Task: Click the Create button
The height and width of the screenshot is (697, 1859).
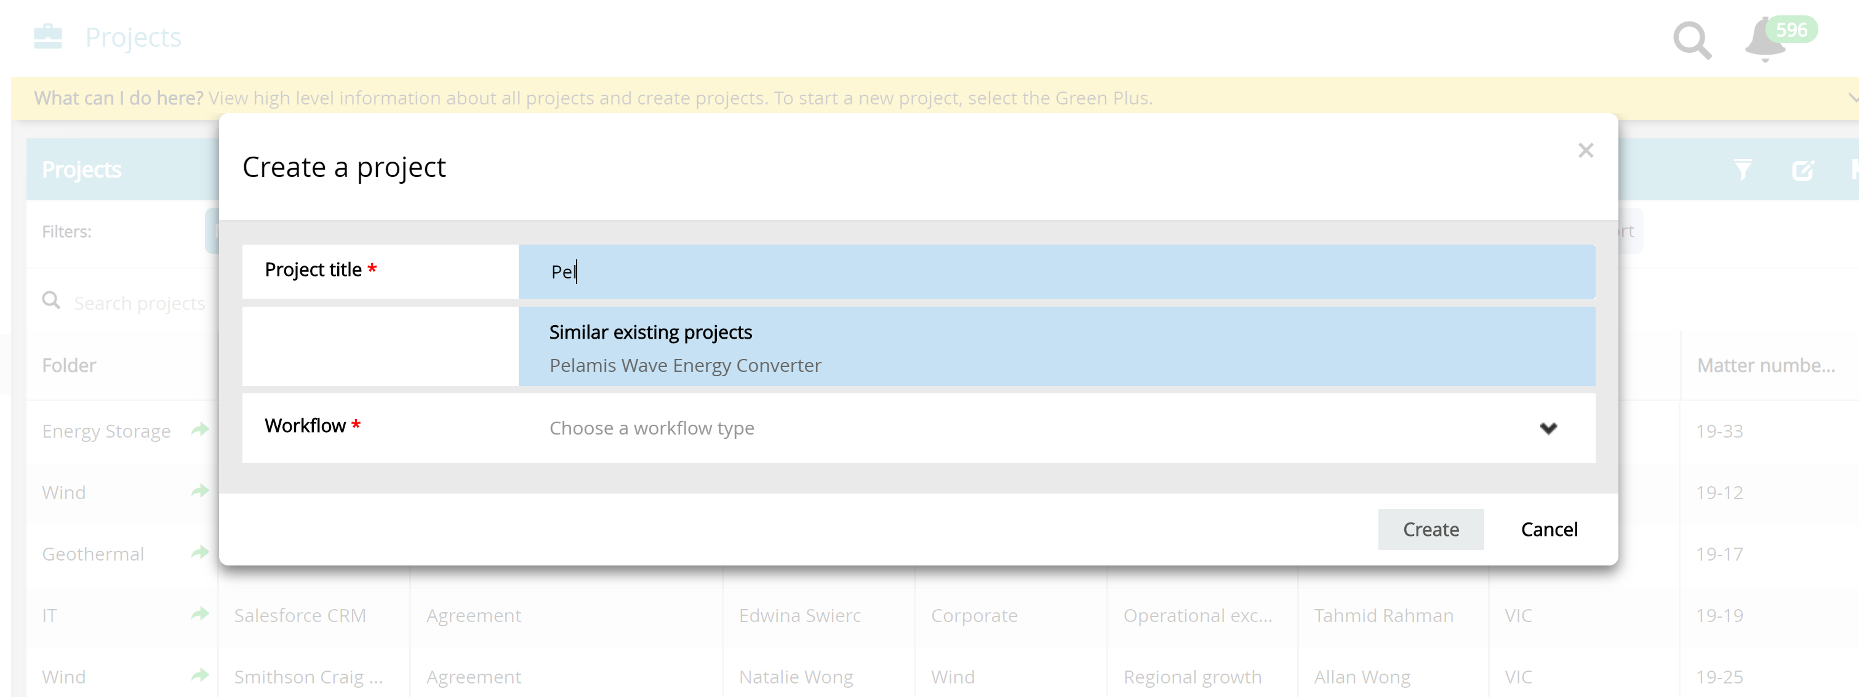Action: point(1430,530)
